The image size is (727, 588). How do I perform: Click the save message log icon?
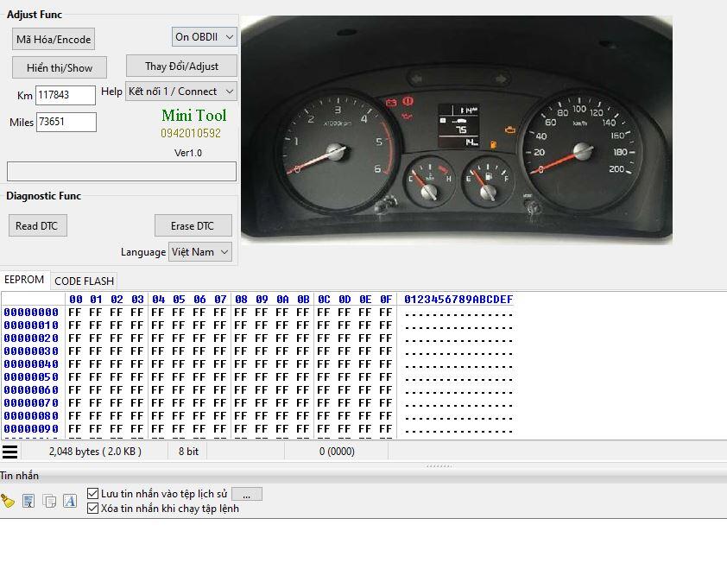click(28, 501)
